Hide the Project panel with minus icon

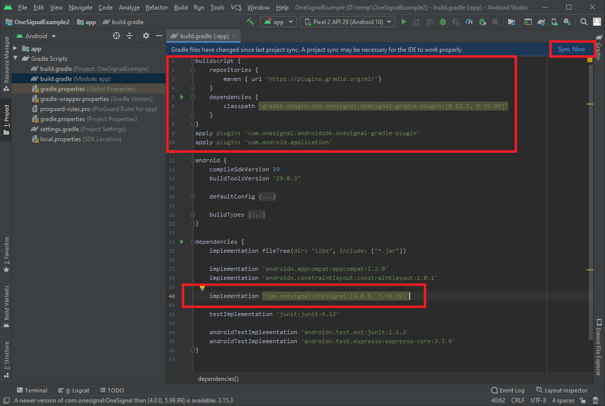tap(159, 36)
